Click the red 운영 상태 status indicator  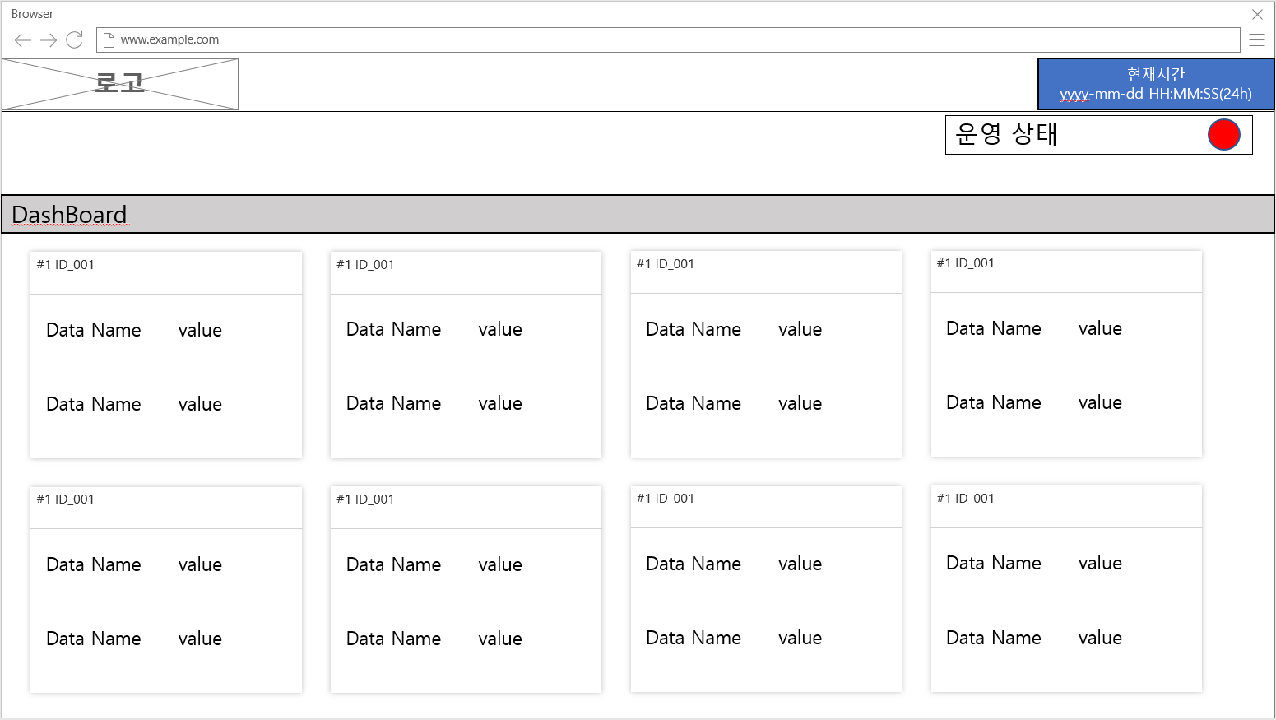1223,135
